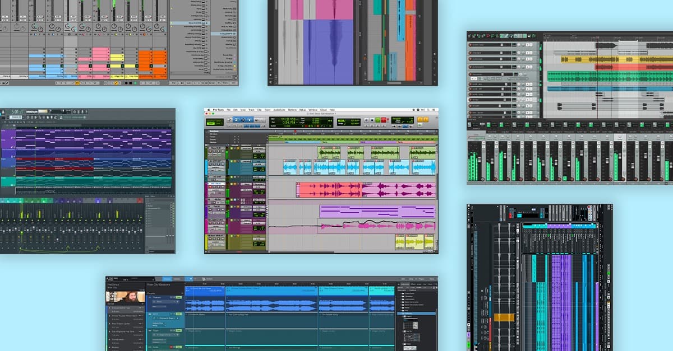
Task: Activate the Zoomer tool in Pro Tools
Action: pyautogui.click(x=229, y=120)
